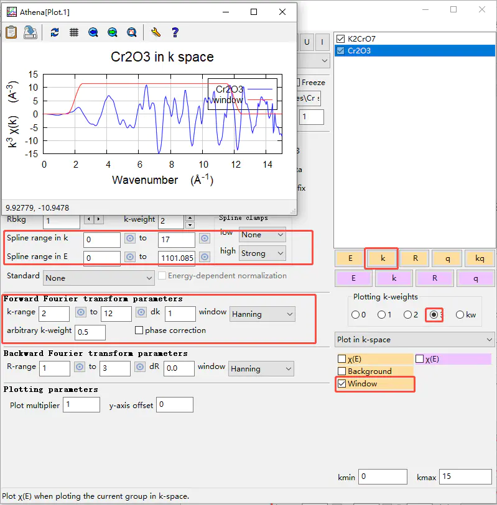Open plot help question mark icon
Screen dimensions: 497x505
(x=175, y=32)
